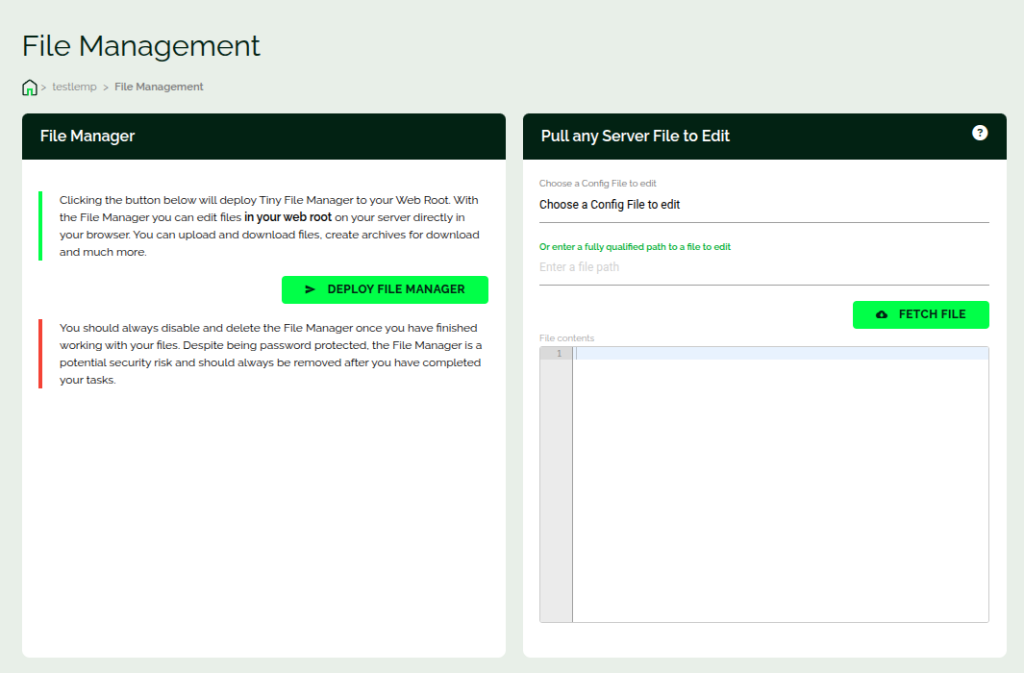
Task: Click the Pull any Server File to Edit header
Action: click(636, 137)
